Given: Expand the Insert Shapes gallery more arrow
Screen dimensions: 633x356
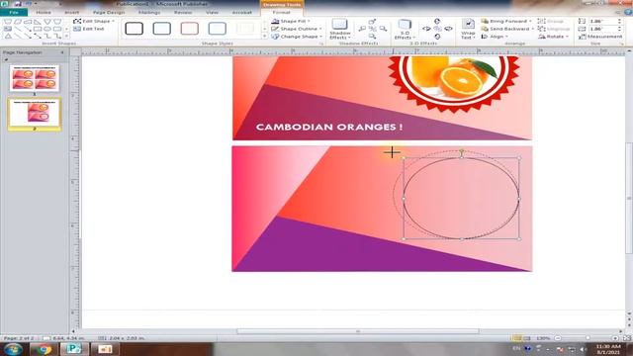Looking at the screenshot, I should click(66, 37).
